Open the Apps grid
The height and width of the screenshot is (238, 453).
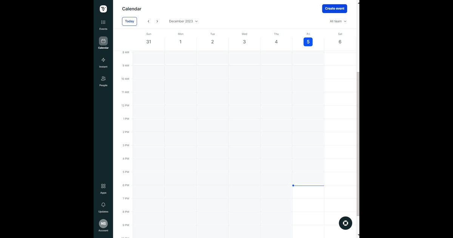pyautogui.click(x=103, y=189)
